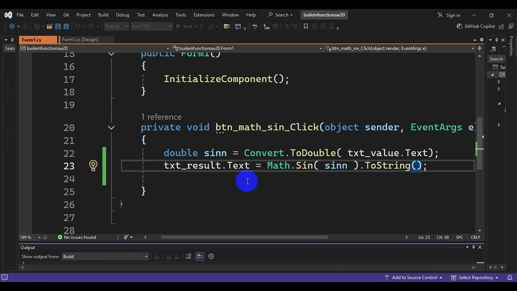Toggle a bookmark with the bookmark icon
The width and height of the screenshot is (517, 291).
306,26
